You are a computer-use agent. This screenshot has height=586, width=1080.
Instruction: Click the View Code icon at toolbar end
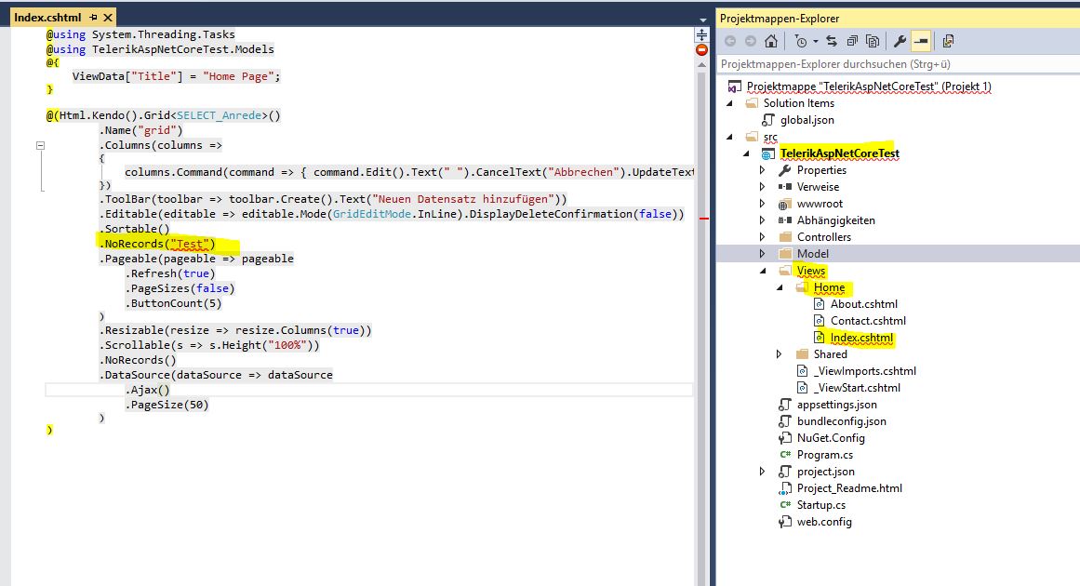pyautogui.click(x=948, y=41)
